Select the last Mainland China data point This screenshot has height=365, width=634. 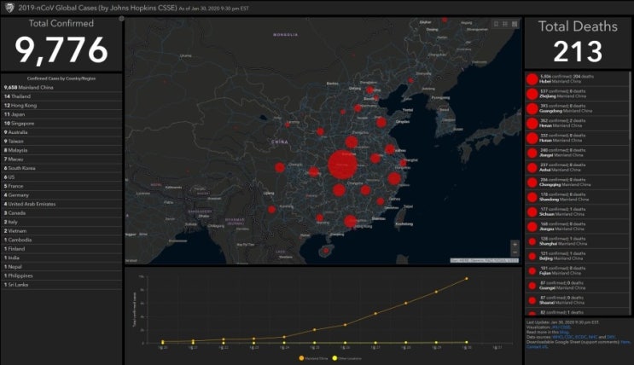pyautogui.click(x=467, y=279)
